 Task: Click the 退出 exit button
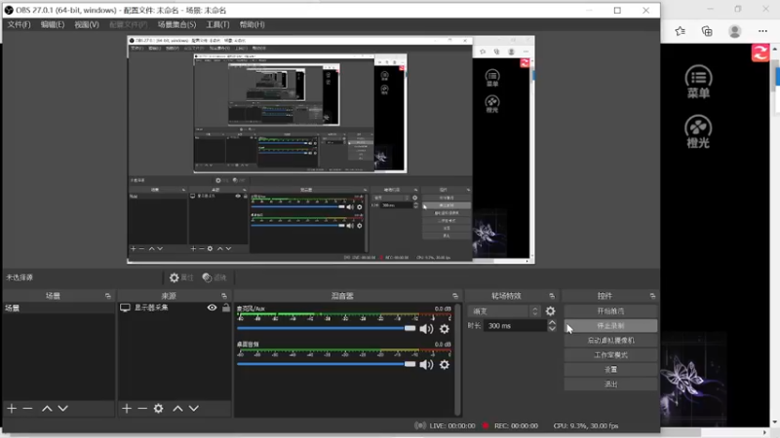coord(610,384)
